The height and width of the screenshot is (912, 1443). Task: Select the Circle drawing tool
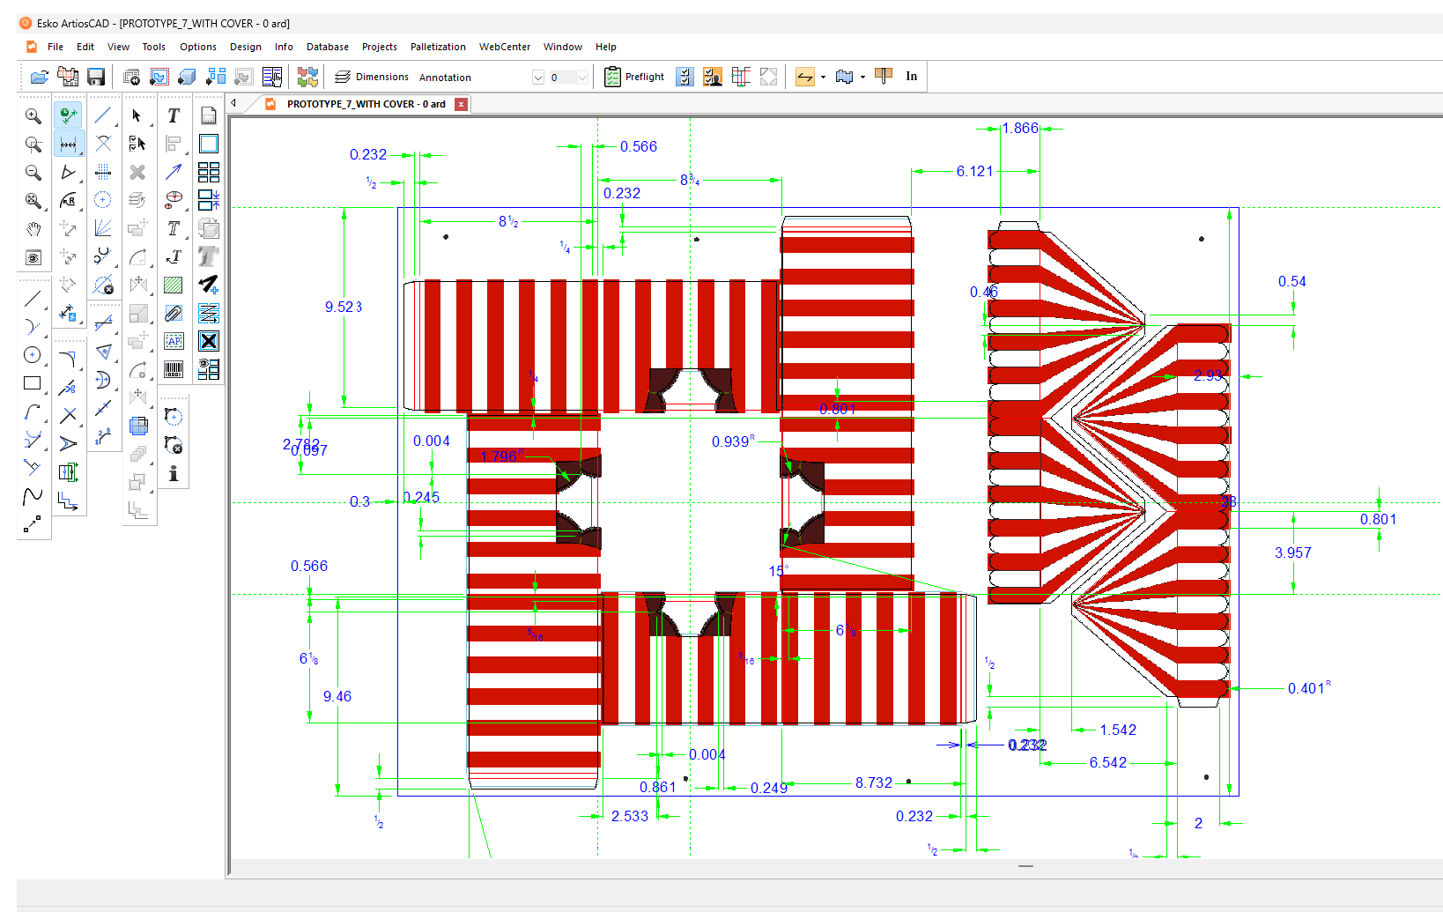click(33, 355)
